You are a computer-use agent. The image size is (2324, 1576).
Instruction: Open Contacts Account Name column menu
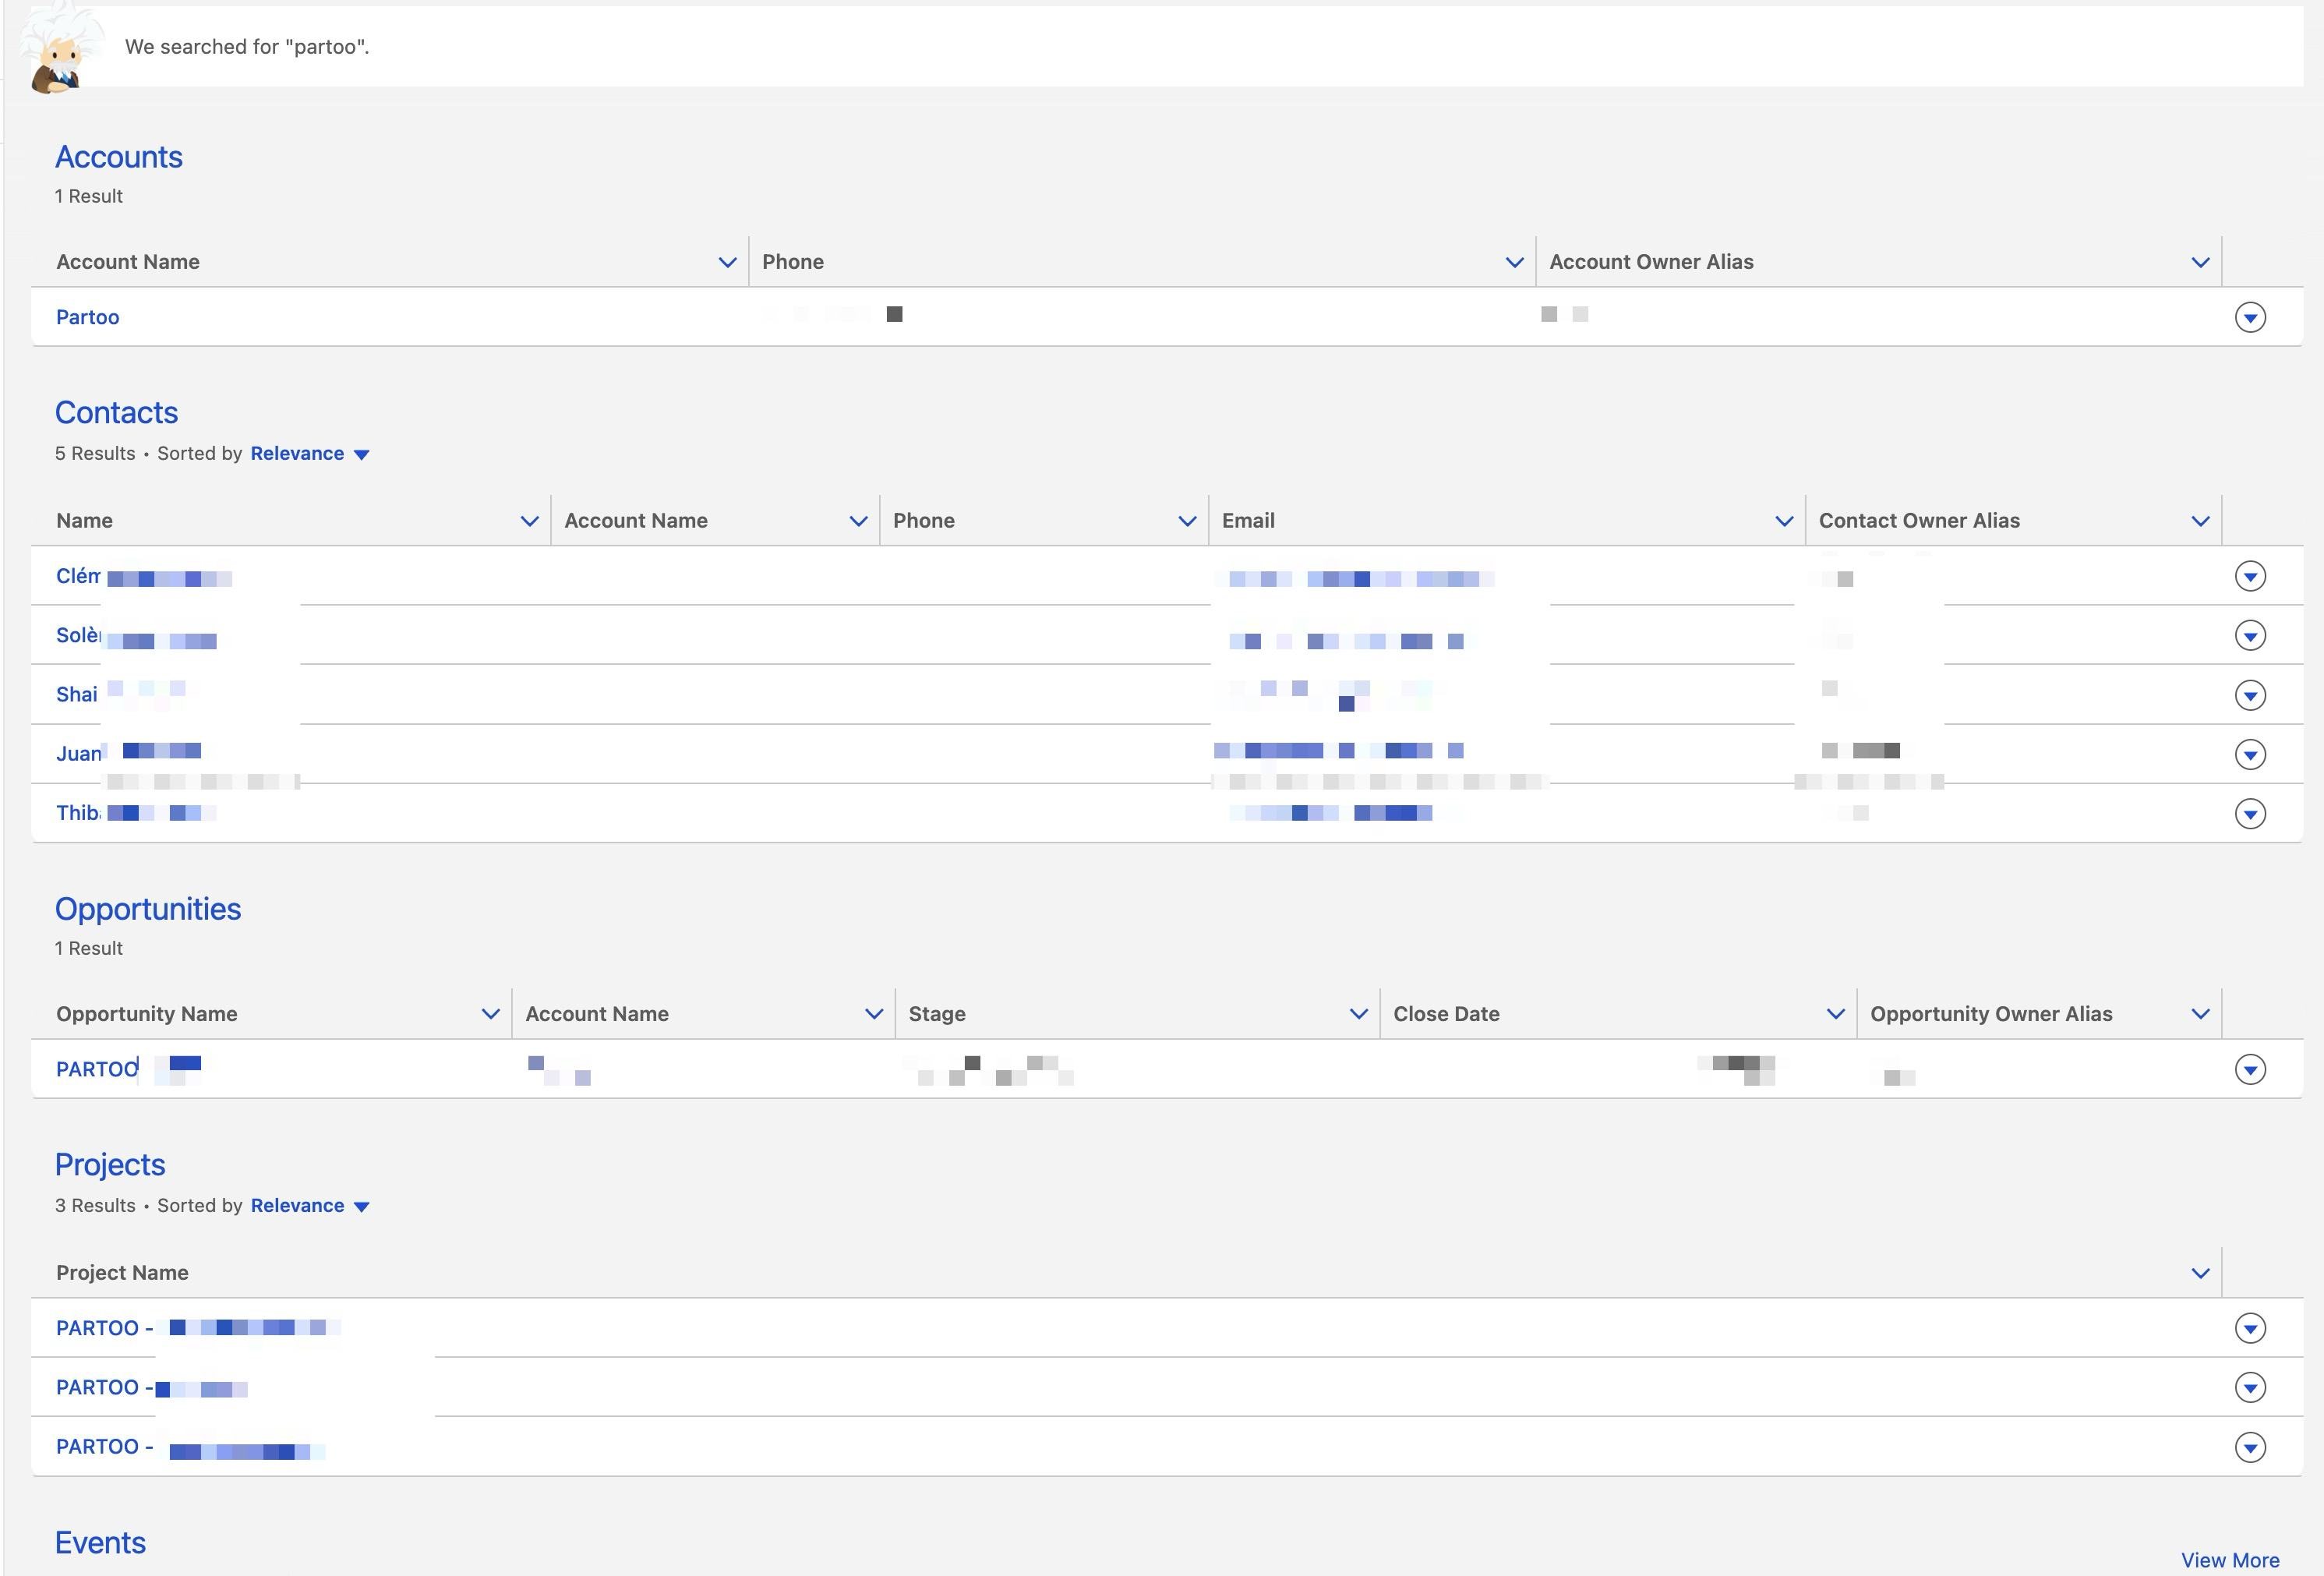pyautogui.click(x=858, y=521)
